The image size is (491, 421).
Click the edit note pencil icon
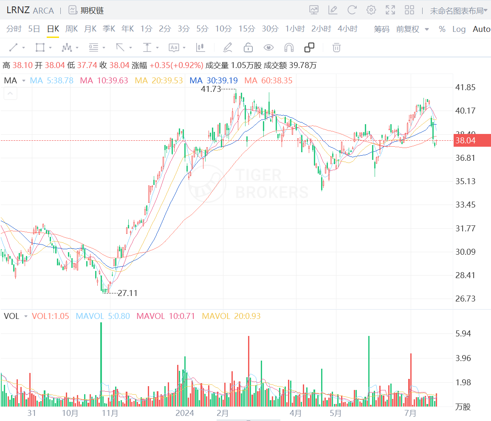pyautogui.click(x=333, y=10)
